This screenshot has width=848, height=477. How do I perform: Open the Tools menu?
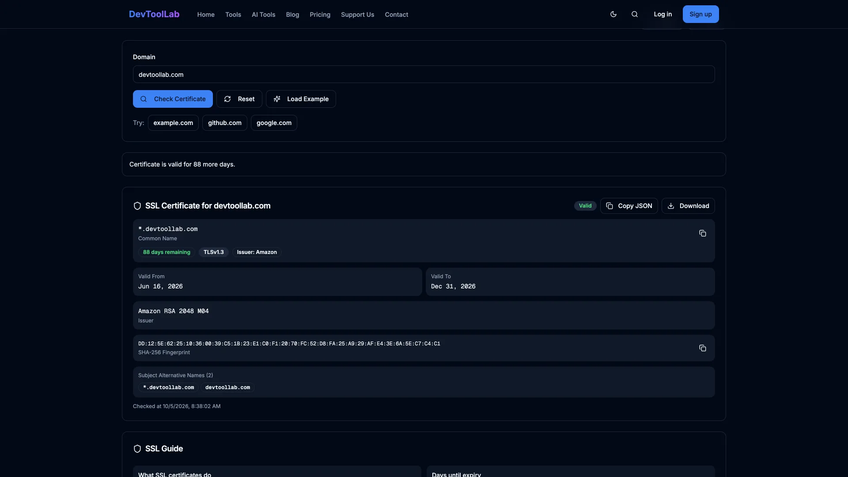coord(233,15)
